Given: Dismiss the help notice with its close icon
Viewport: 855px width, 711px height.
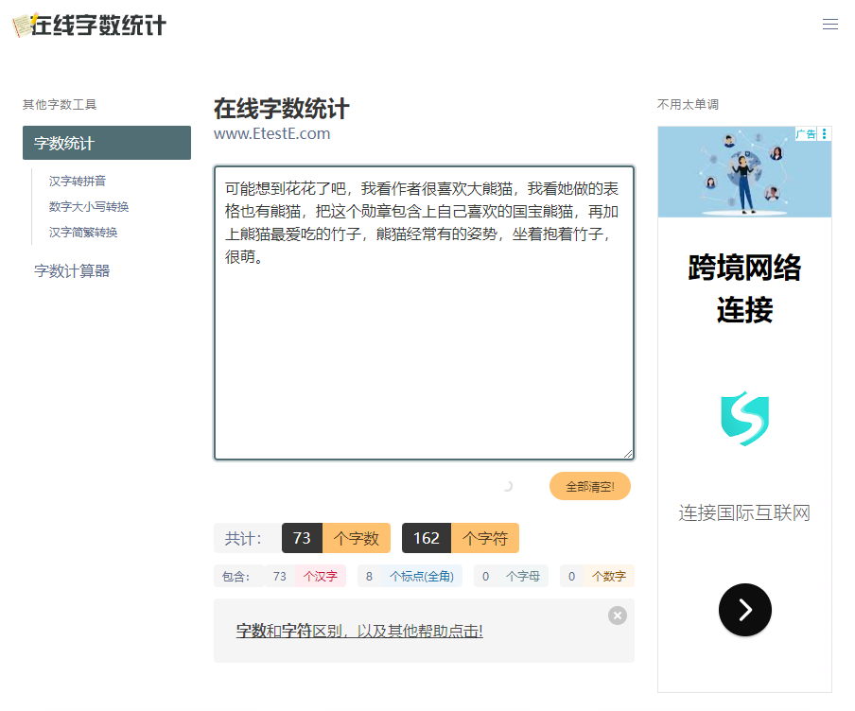Looking at the screenshot, I should tap(618, 616).
